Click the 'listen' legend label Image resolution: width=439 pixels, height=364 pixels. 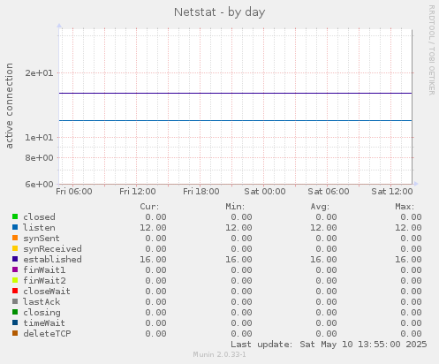coord(39,228)
